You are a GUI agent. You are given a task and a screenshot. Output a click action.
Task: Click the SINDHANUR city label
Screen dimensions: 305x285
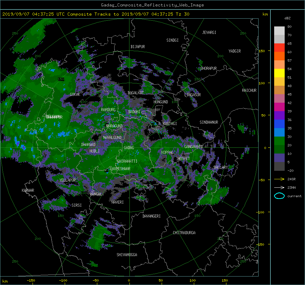(x=209, y=122)
